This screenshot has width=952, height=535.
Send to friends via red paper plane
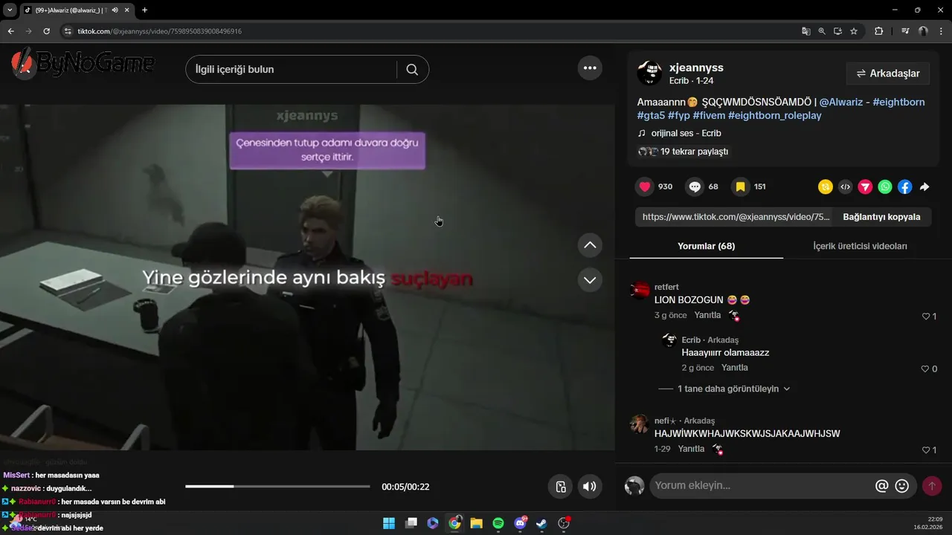tap(865, 187)
